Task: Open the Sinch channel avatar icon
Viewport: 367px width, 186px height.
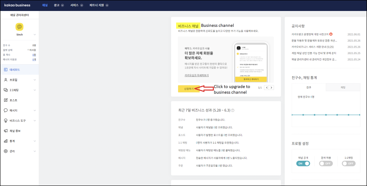Action: tap(20, 27)
